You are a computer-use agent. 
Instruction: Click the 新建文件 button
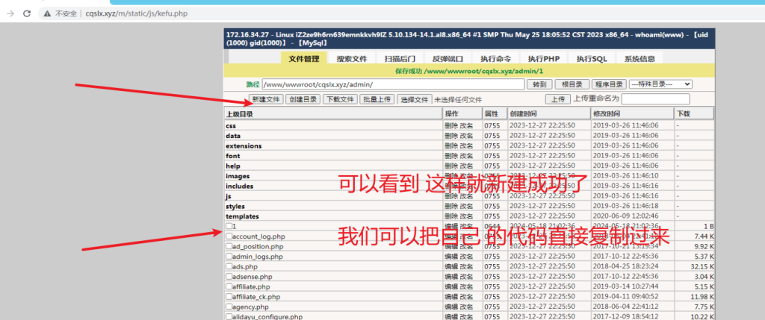click(266, 99)
